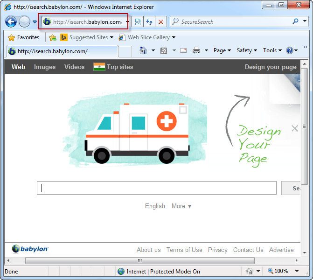Open Top sites link
The image size is (313, 280).
(x=120, y=67)
